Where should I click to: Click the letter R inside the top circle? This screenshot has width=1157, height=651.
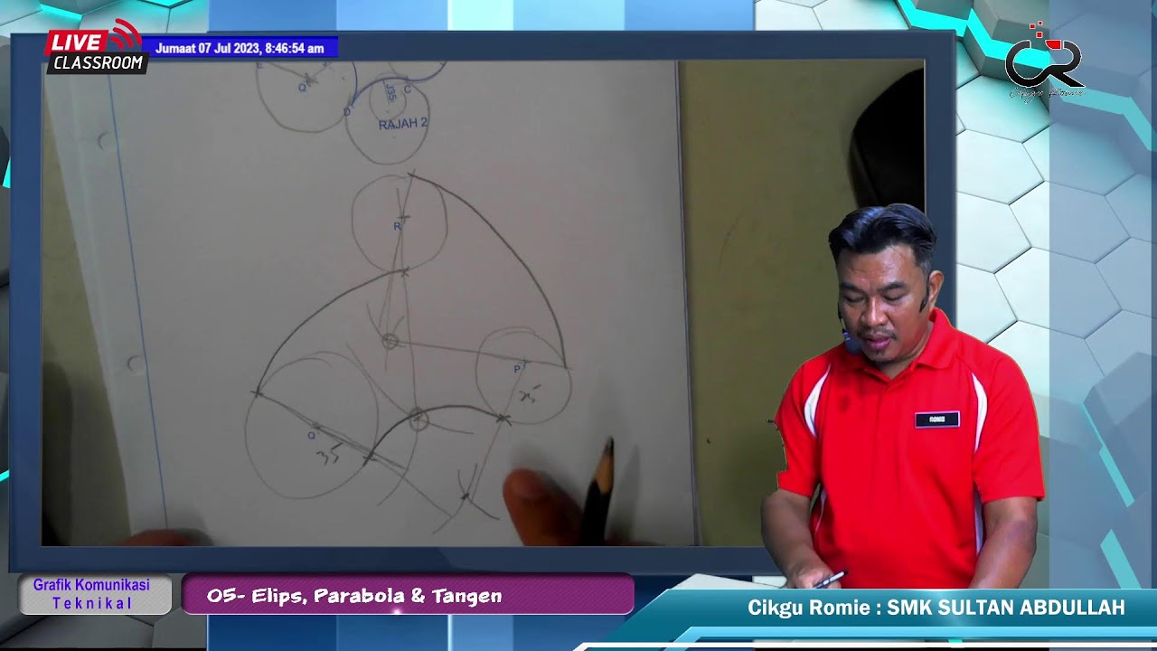(397, 226)
